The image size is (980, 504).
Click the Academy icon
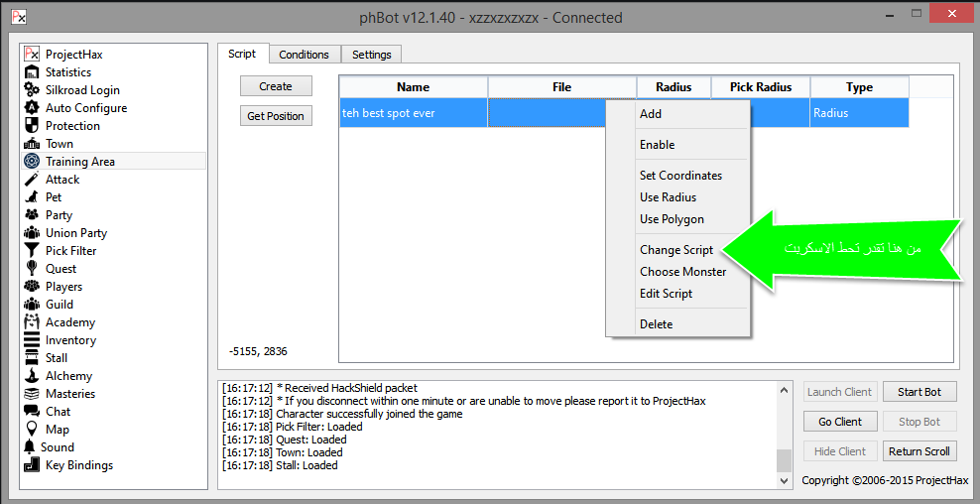[32, 322]
